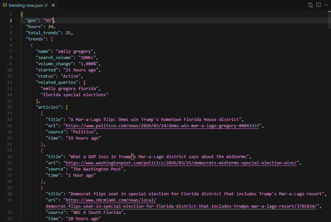Open the More Actions ellipsis menu
331x222 pixels.
click(x=326, y=5)
